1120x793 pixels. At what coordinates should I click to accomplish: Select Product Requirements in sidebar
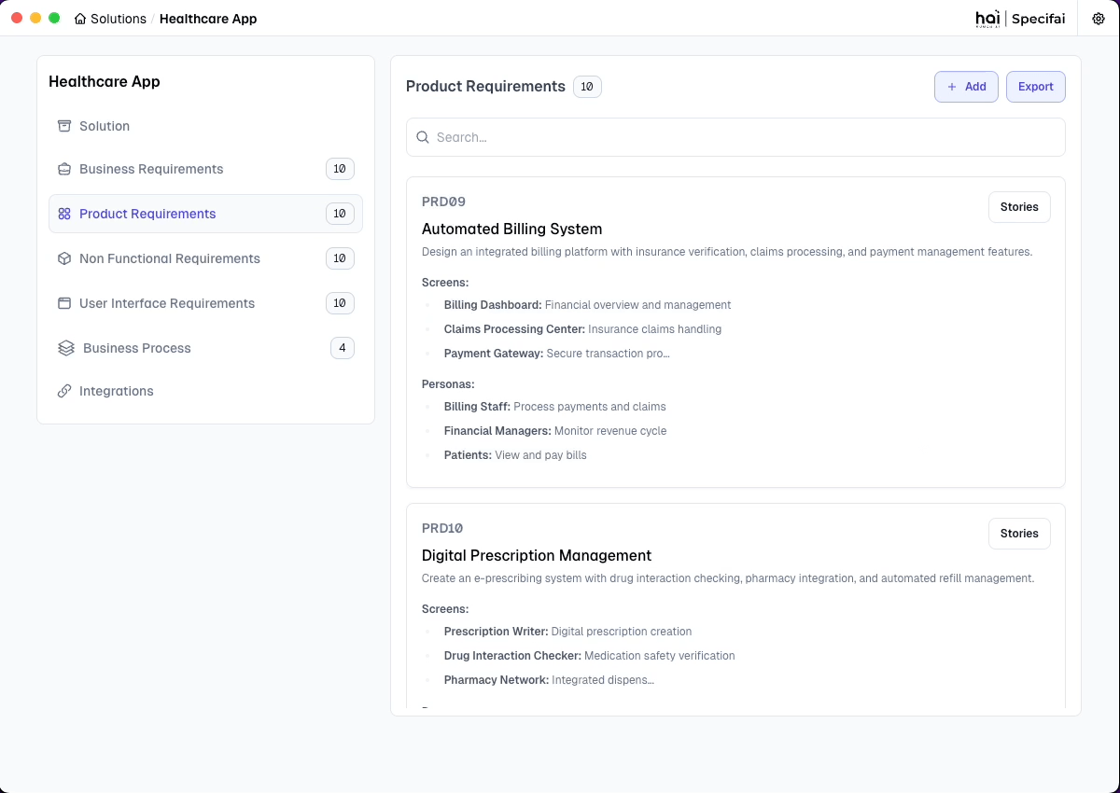click(205, 214)
